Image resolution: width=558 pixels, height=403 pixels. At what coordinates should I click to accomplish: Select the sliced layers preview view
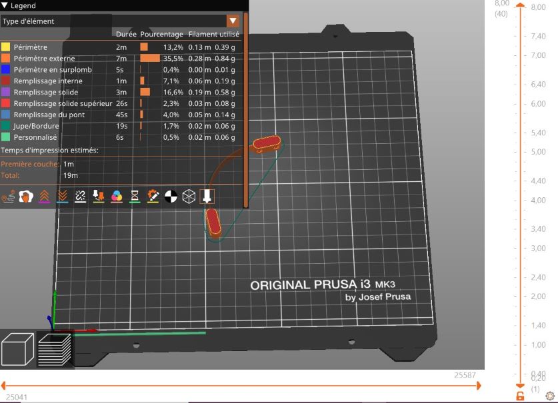tap(55, 349)
